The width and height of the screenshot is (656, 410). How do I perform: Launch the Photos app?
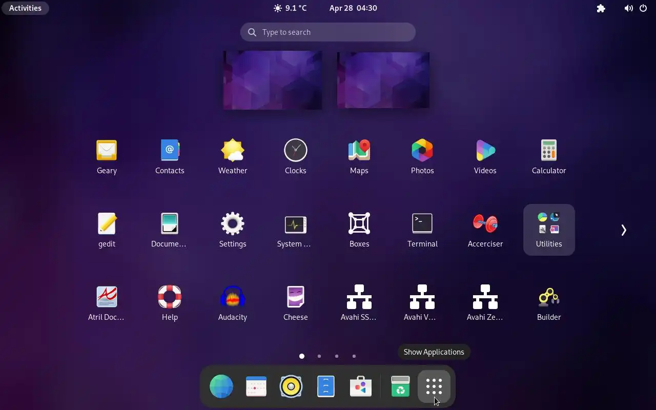tap(422, 157)
